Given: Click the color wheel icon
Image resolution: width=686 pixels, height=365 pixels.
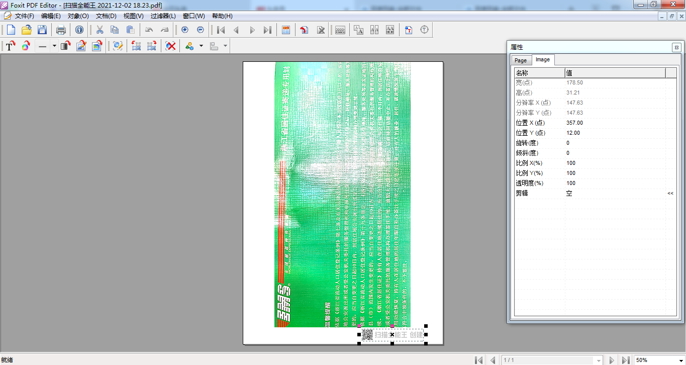Looking at the screenshot, I should 26,46.
